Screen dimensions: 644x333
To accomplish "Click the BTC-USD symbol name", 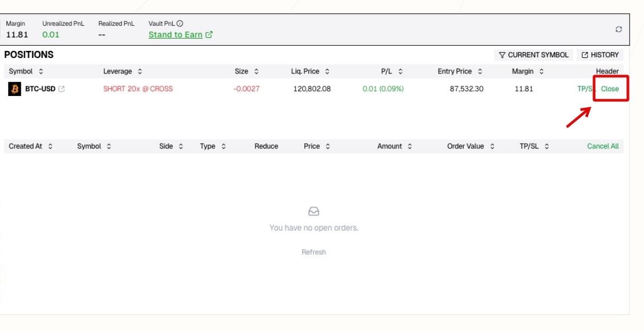I will pos(40,89).
